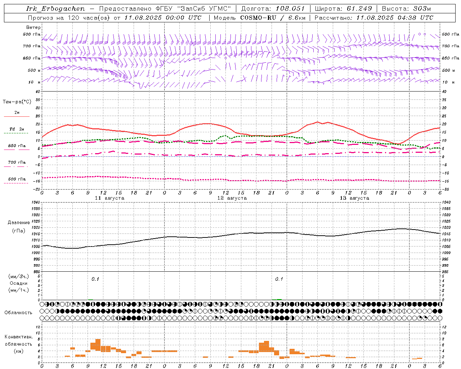Click the 'Облачность' cloudiness label
This screenshot has width=461, height=369.
coord(18,313)
